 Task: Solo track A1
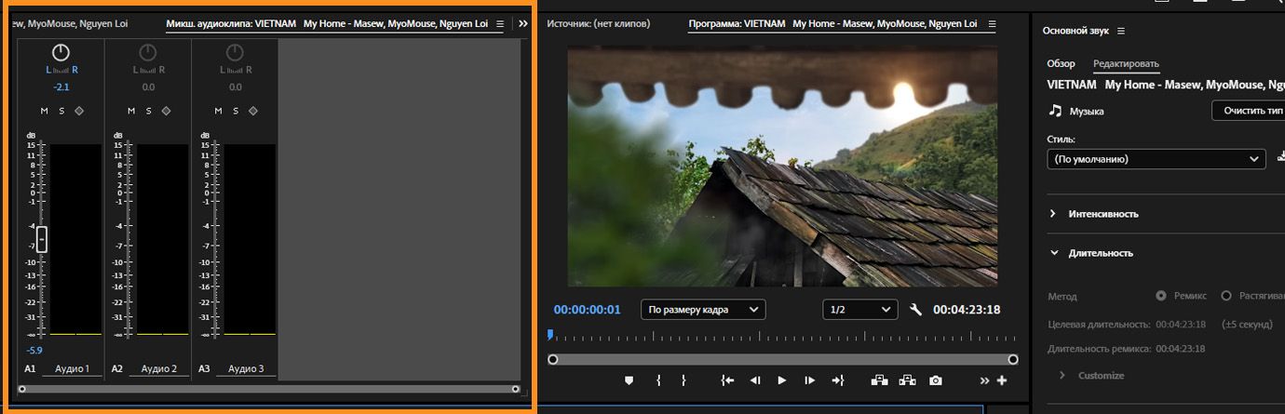61,111
